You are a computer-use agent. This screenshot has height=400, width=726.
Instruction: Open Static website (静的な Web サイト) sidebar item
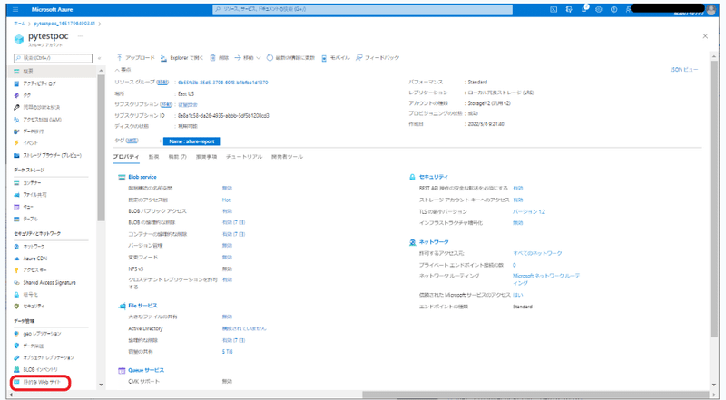[x=41, y=383]
